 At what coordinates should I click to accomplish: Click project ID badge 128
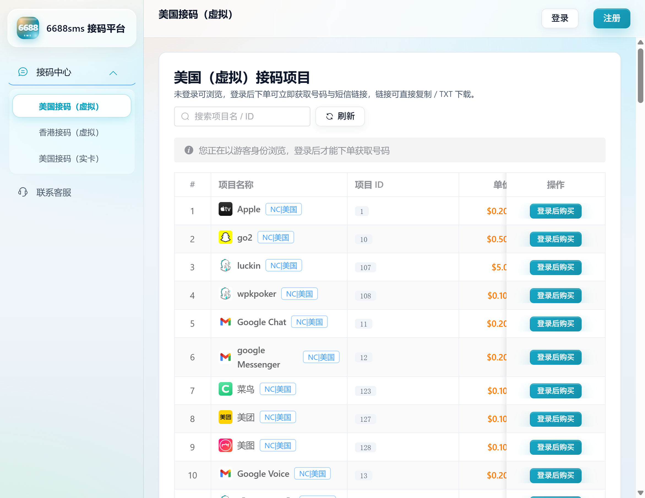tap(365, 448)
